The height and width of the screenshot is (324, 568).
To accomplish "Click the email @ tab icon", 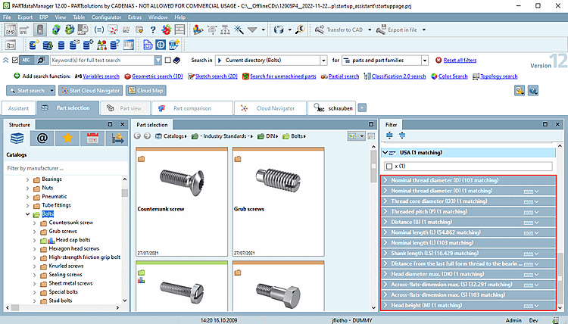I will [42, 138].
